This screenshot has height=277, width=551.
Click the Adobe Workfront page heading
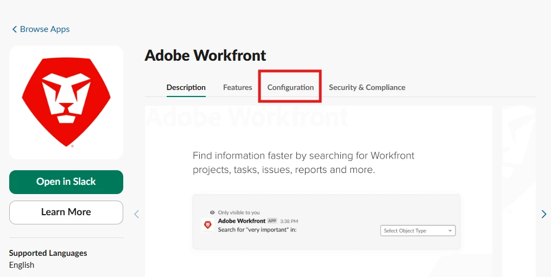click(x=205, y=55)
